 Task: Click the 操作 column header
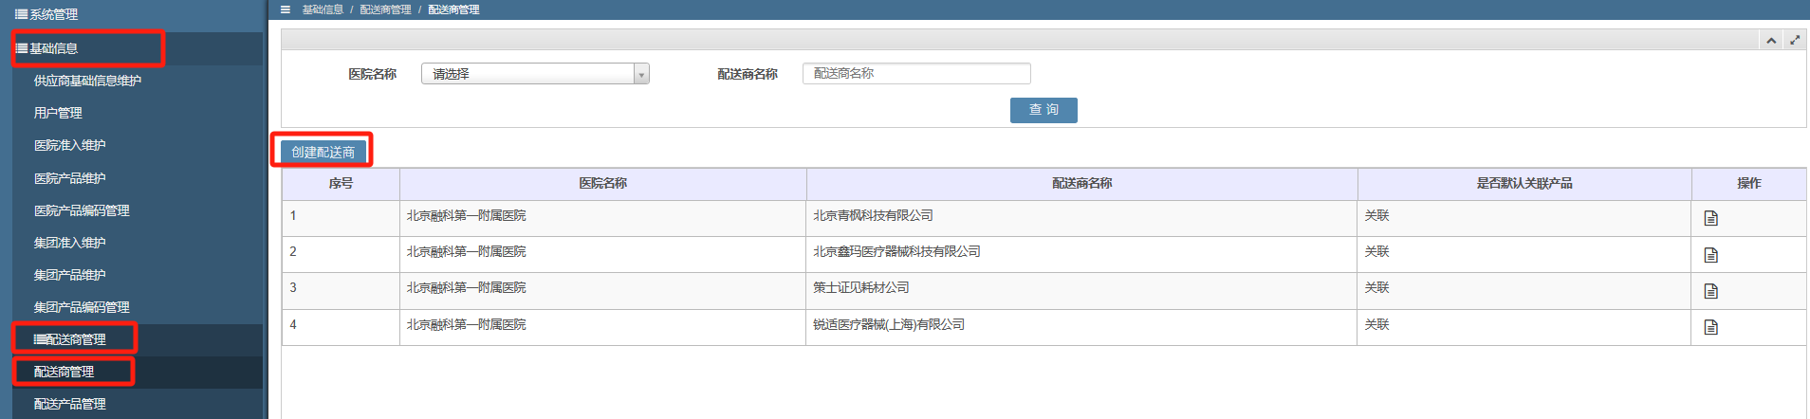click(1749, 184)
